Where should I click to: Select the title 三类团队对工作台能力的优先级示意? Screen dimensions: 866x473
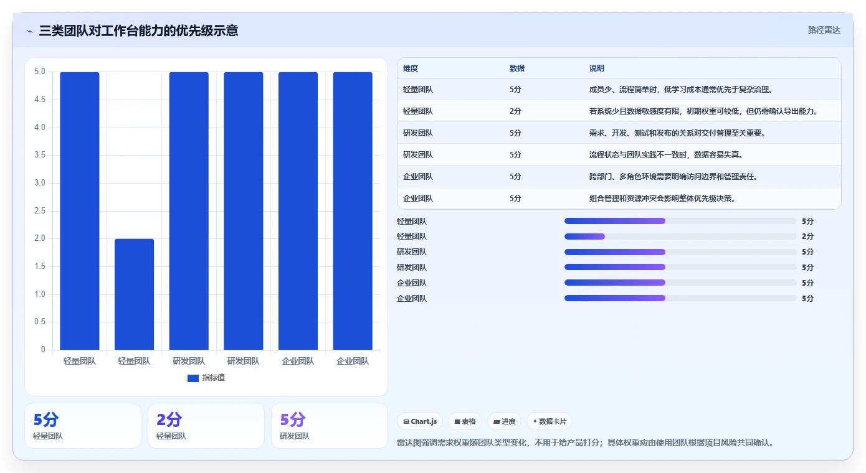[x=138, y=30]
